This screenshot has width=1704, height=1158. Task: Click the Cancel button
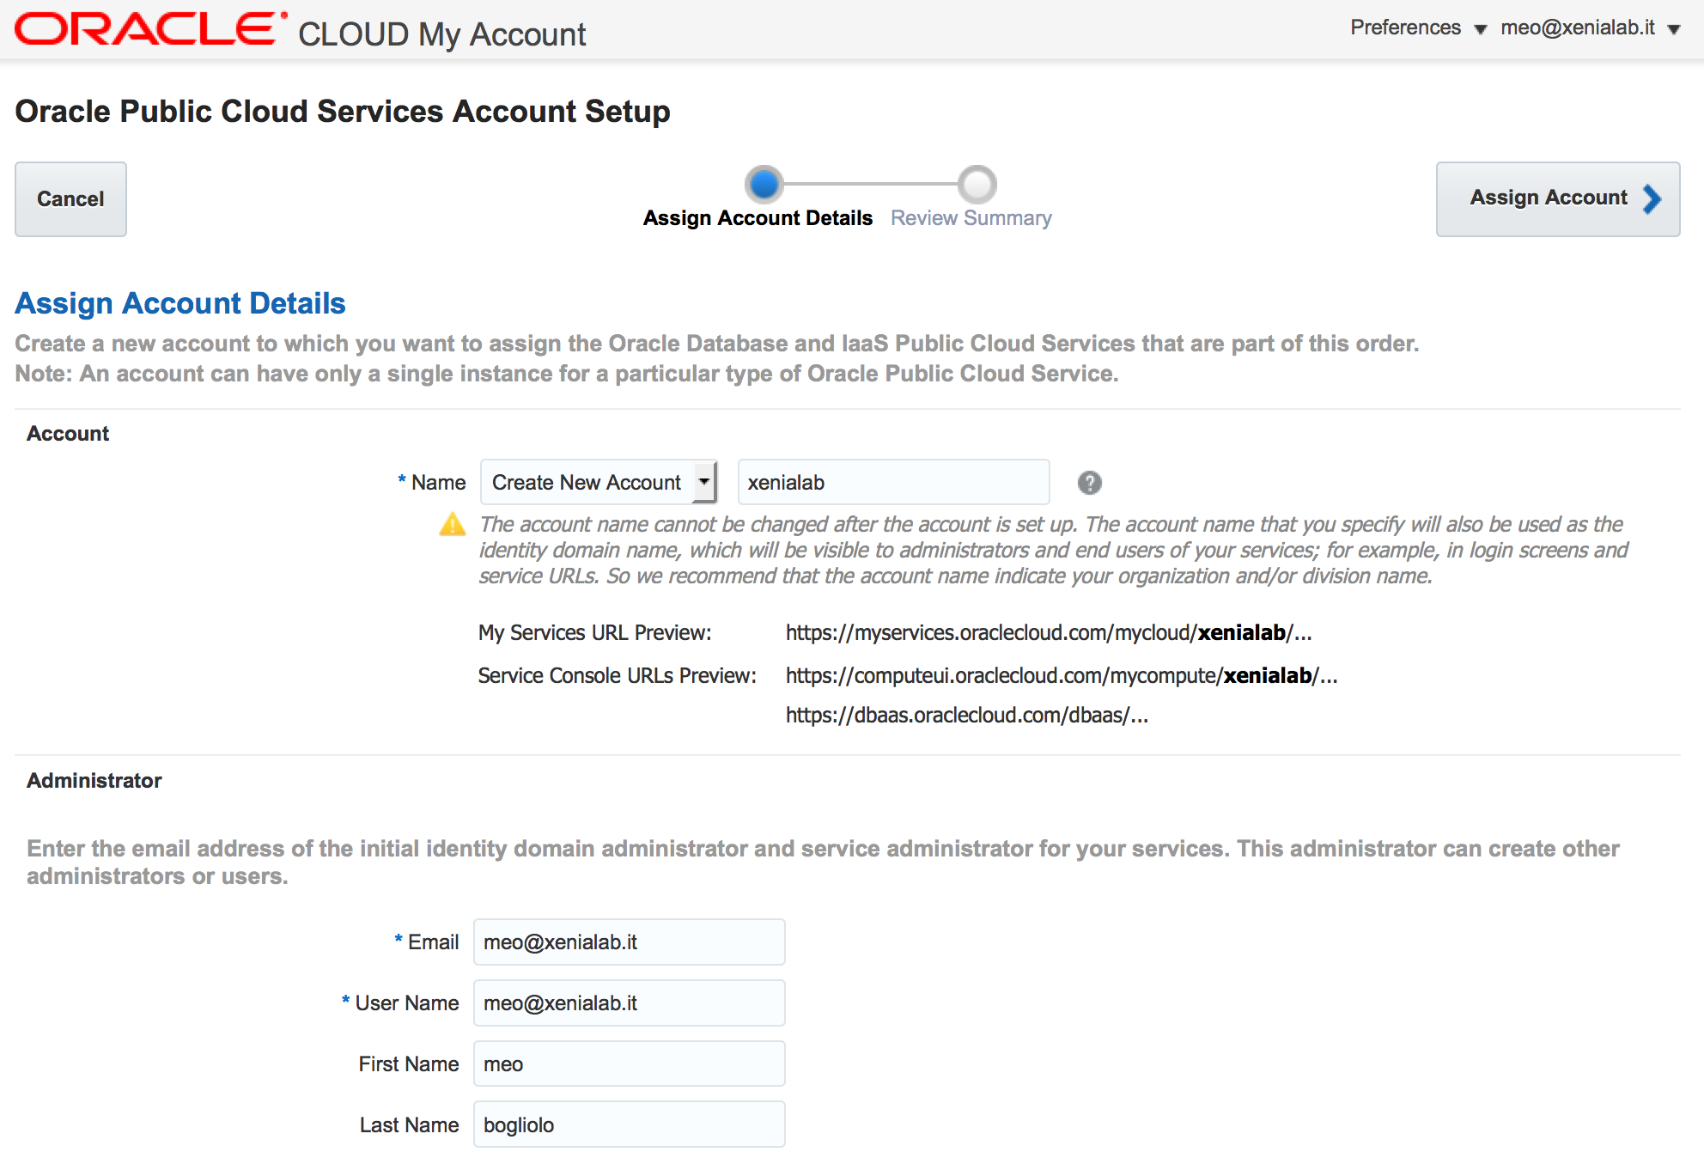70,198
